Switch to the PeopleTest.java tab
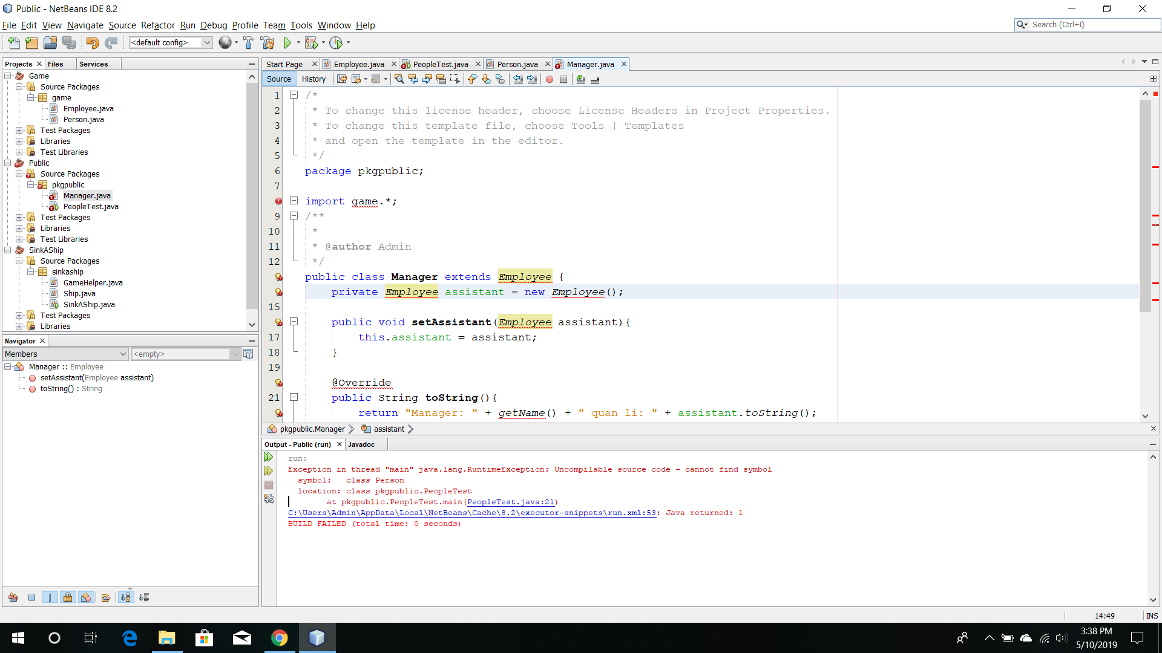 [440, 64]
